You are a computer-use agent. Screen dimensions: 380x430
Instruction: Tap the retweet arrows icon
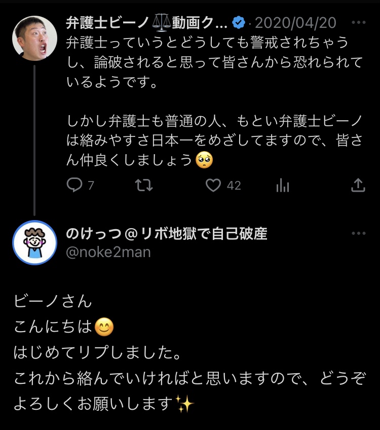(x=144, y=186)
